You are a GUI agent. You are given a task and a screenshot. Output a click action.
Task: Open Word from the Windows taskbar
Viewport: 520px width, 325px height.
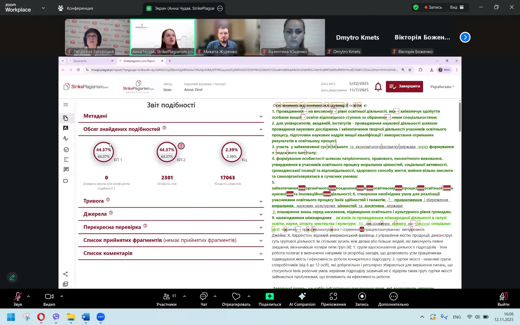(86, 317)
